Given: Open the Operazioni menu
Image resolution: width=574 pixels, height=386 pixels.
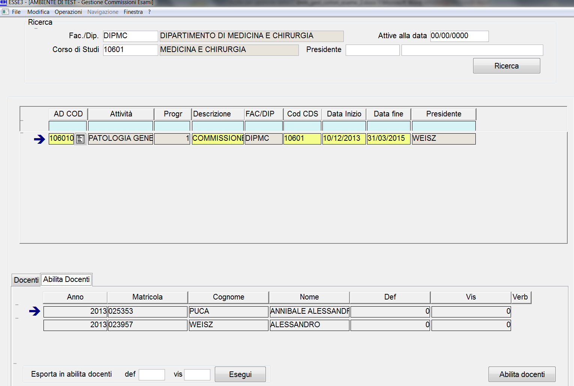Looking at the screenshot, I should tap(68, 12).
